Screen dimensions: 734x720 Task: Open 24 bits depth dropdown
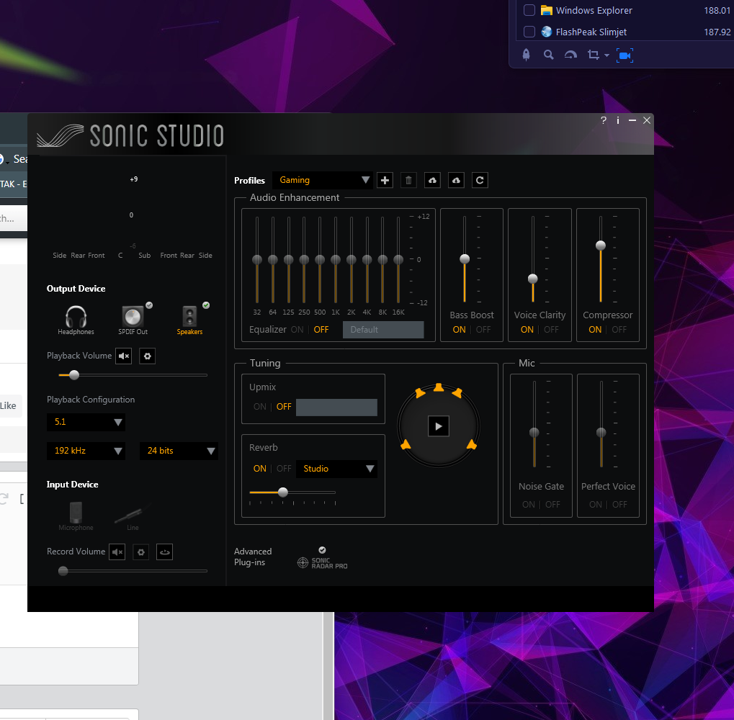point(179,451)
